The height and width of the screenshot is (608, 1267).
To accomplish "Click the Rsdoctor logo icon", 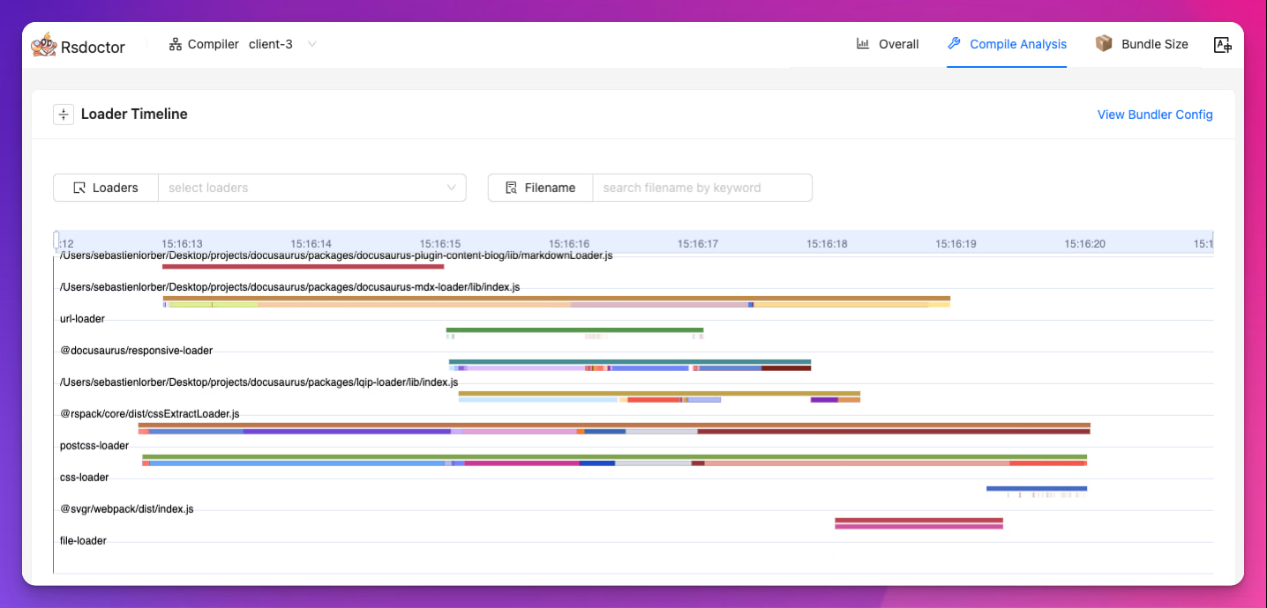I will (x=42, y=44).
